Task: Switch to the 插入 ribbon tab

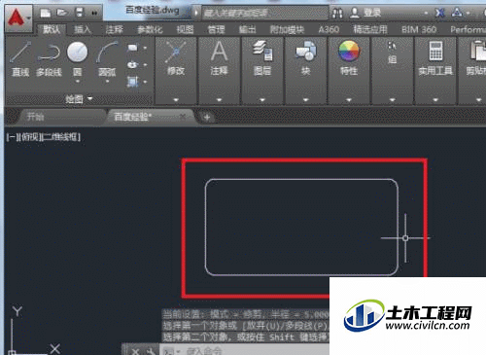Action: tap(82, 30)
